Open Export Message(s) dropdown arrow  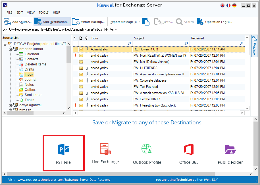139,22
